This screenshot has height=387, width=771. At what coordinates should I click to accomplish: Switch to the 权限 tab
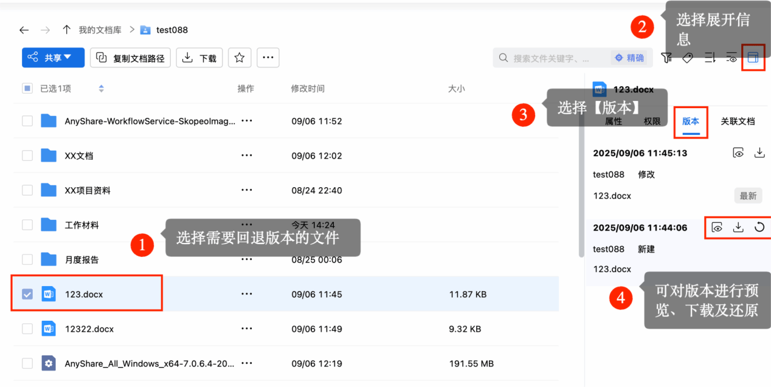click(652, 121)
